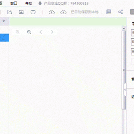
Task: Click the first font field in right panel
Action: (133, 33)
